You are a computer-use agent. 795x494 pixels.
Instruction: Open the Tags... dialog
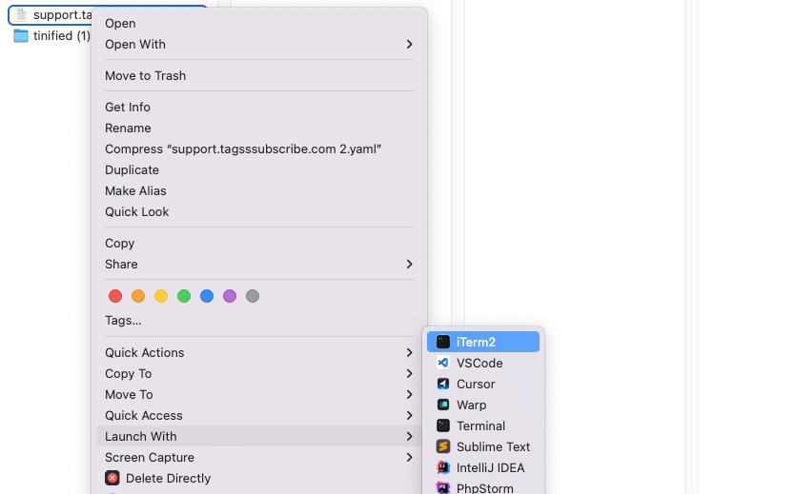(123, 320)
